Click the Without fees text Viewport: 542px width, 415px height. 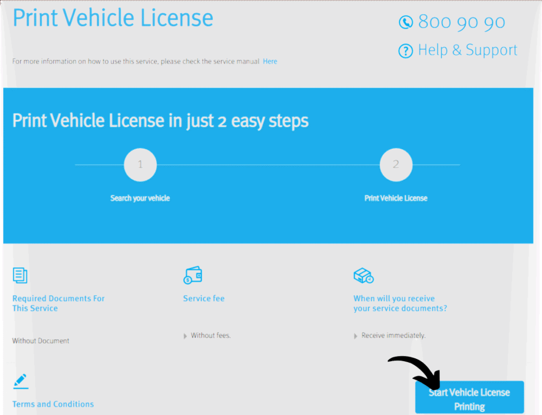[211, 336]
